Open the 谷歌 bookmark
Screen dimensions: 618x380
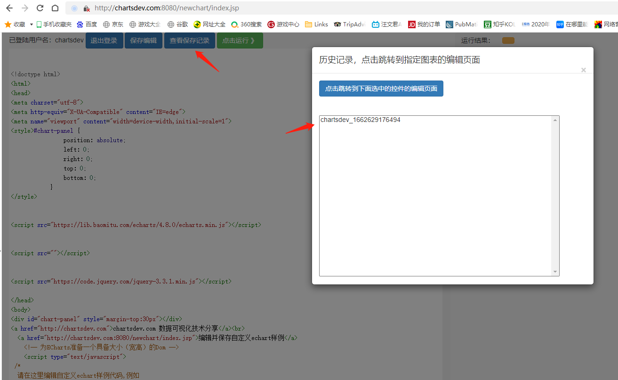[177, 24]
